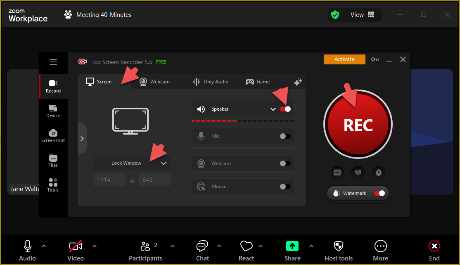Viewport: 460px width, 265px height.
Task: Turn on the Webcam toggle
Action: 285,163
